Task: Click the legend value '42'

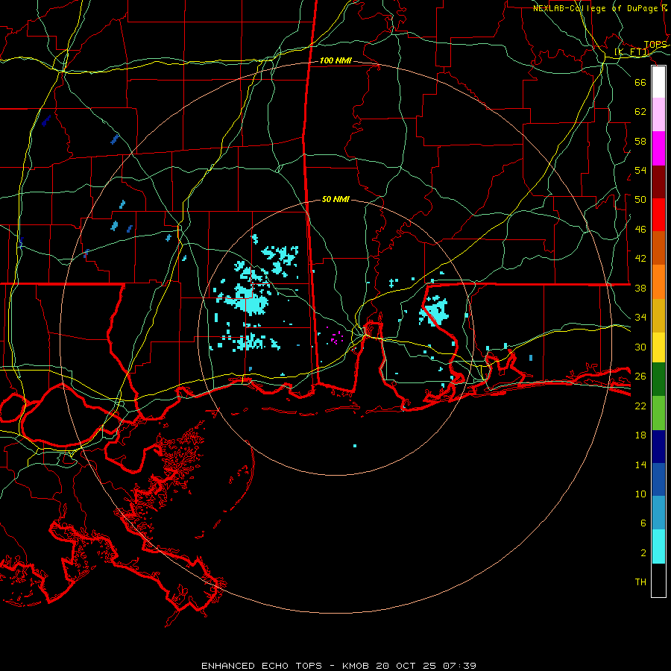Action: (x=640, y=258)
